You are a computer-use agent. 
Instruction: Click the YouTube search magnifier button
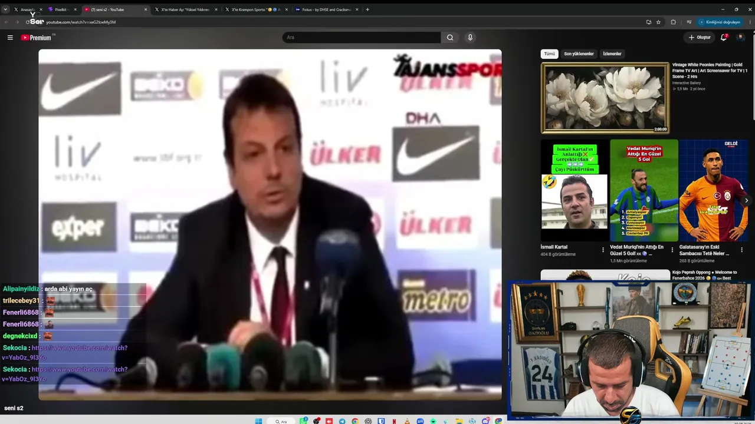click(x=450, y=37)
